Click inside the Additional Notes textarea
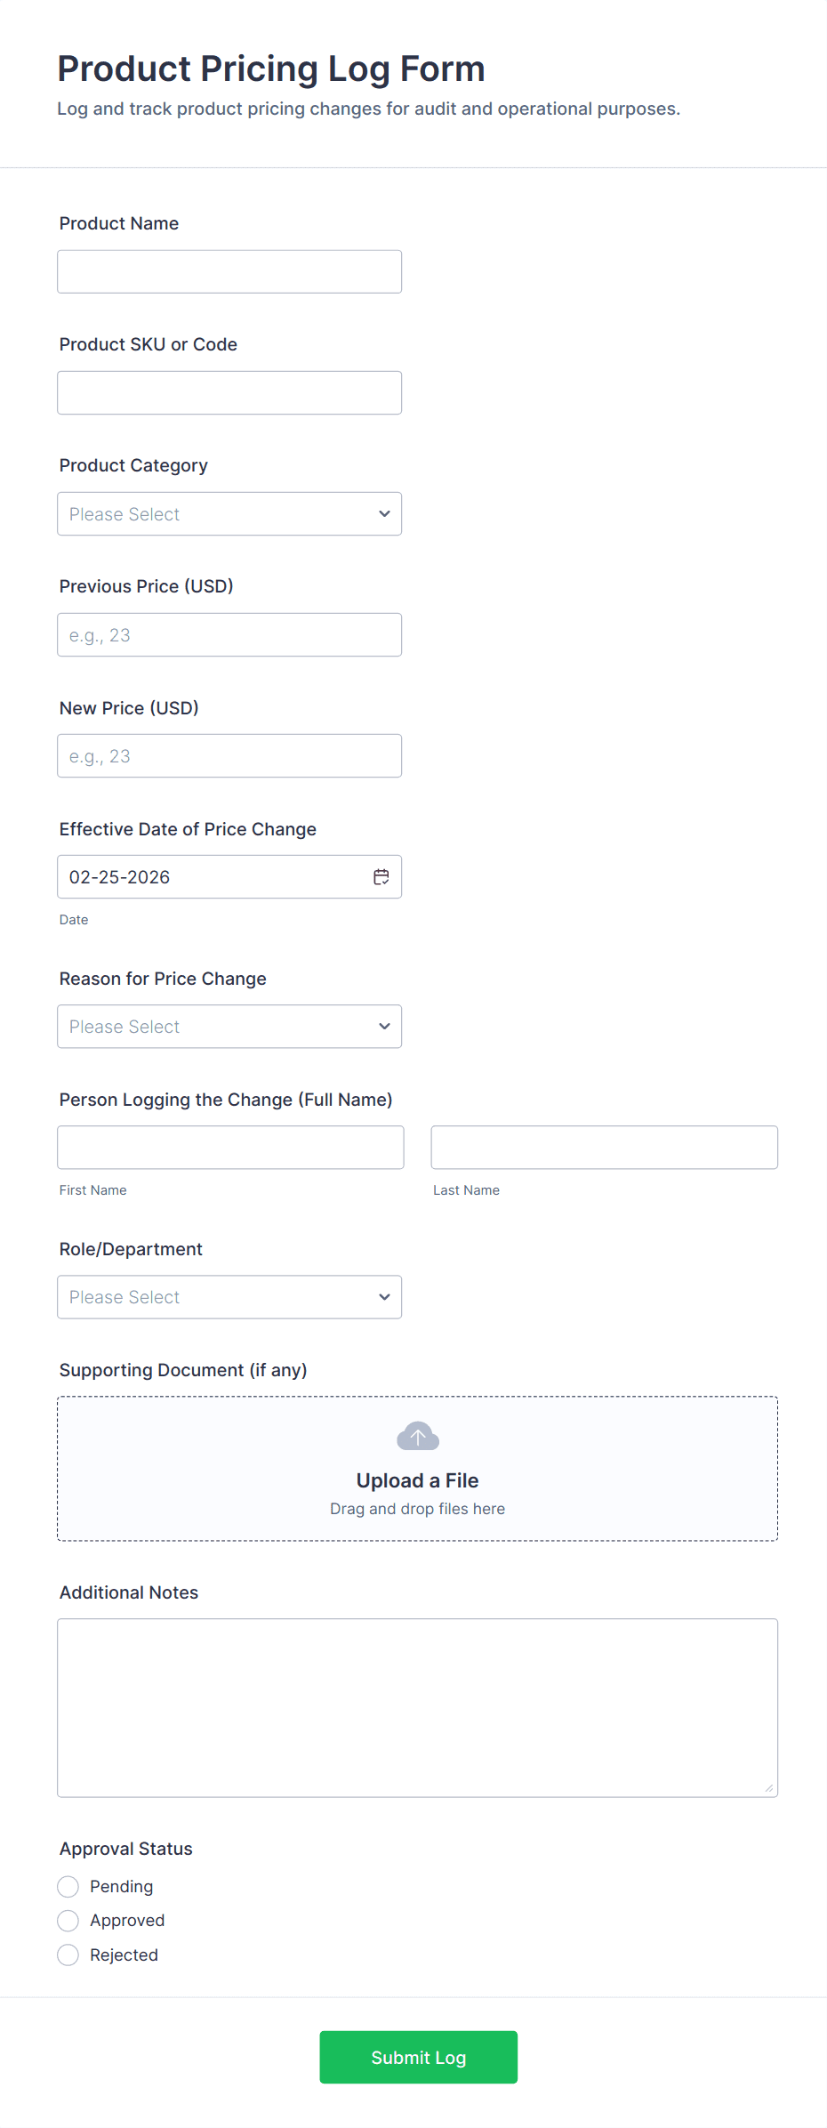This screenshot has height=2128, width=827. (x=418, y=1708)
